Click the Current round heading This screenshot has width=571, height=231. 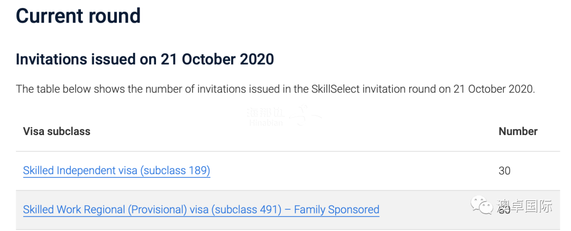point(78,16)
